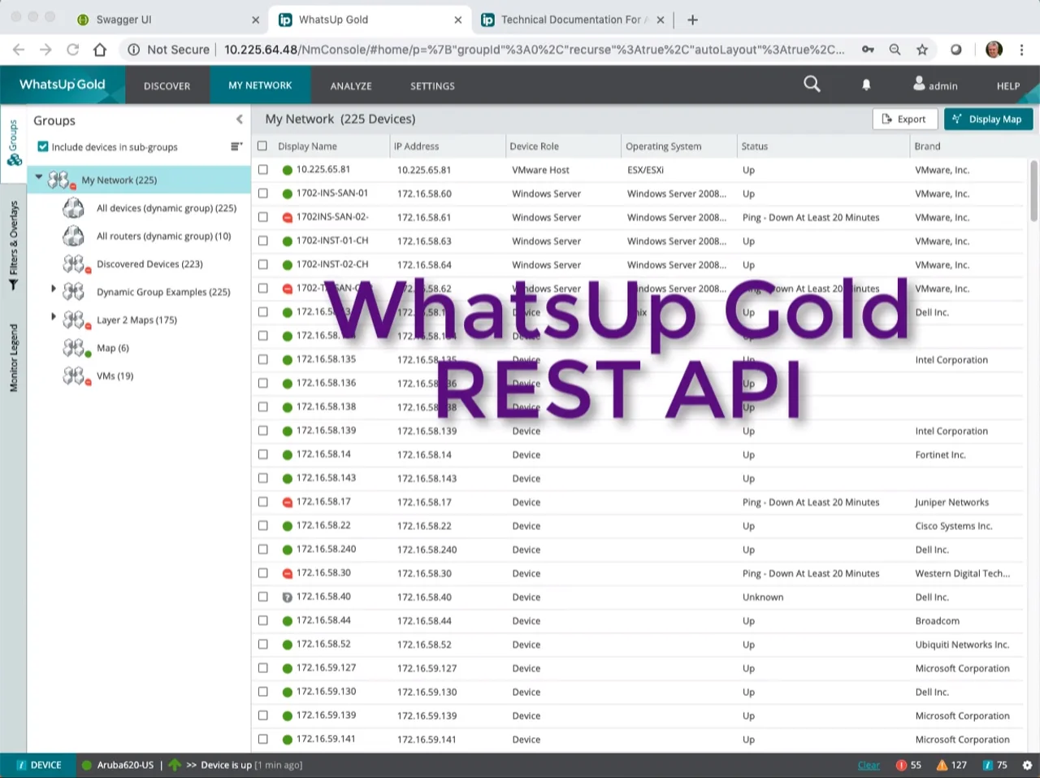Click the Discovered Devices group icon

point(76,264)
